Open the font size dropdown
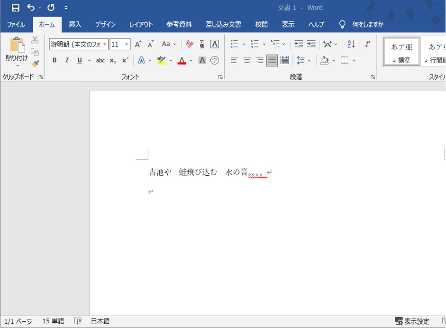The width and height of the screenshot is (446, 328). click(x=127, y=44)
